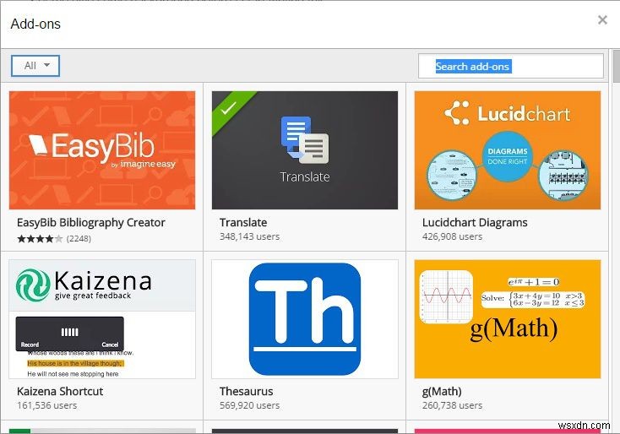620x434 pixels.
Task: Click the add-ons list scrollbar thumb
Action: (x=617, y=67)
